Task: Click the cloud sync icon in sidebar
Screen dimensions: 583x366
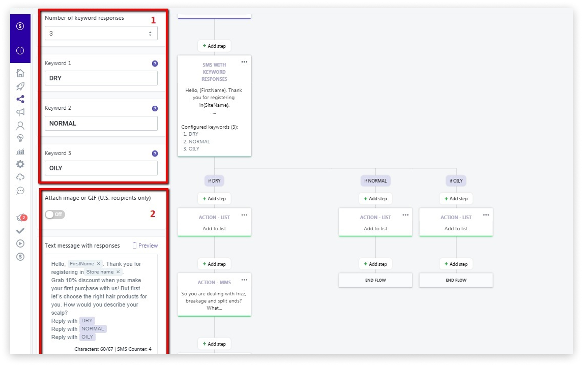Action: pos(20,177)
